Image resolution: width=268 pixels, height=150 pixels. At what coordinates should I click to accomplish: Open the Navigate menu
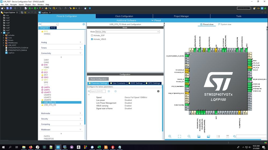pos(13,5)
